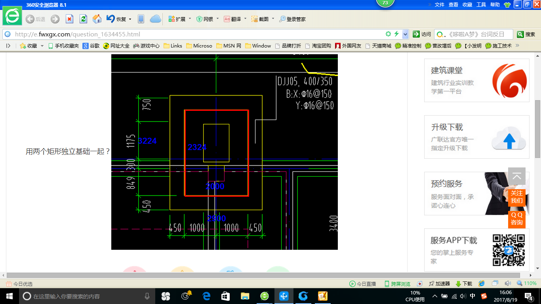Viewport: 541px width, 304px height.
Task: Open the 文件 menu
Action: (440, 5)
